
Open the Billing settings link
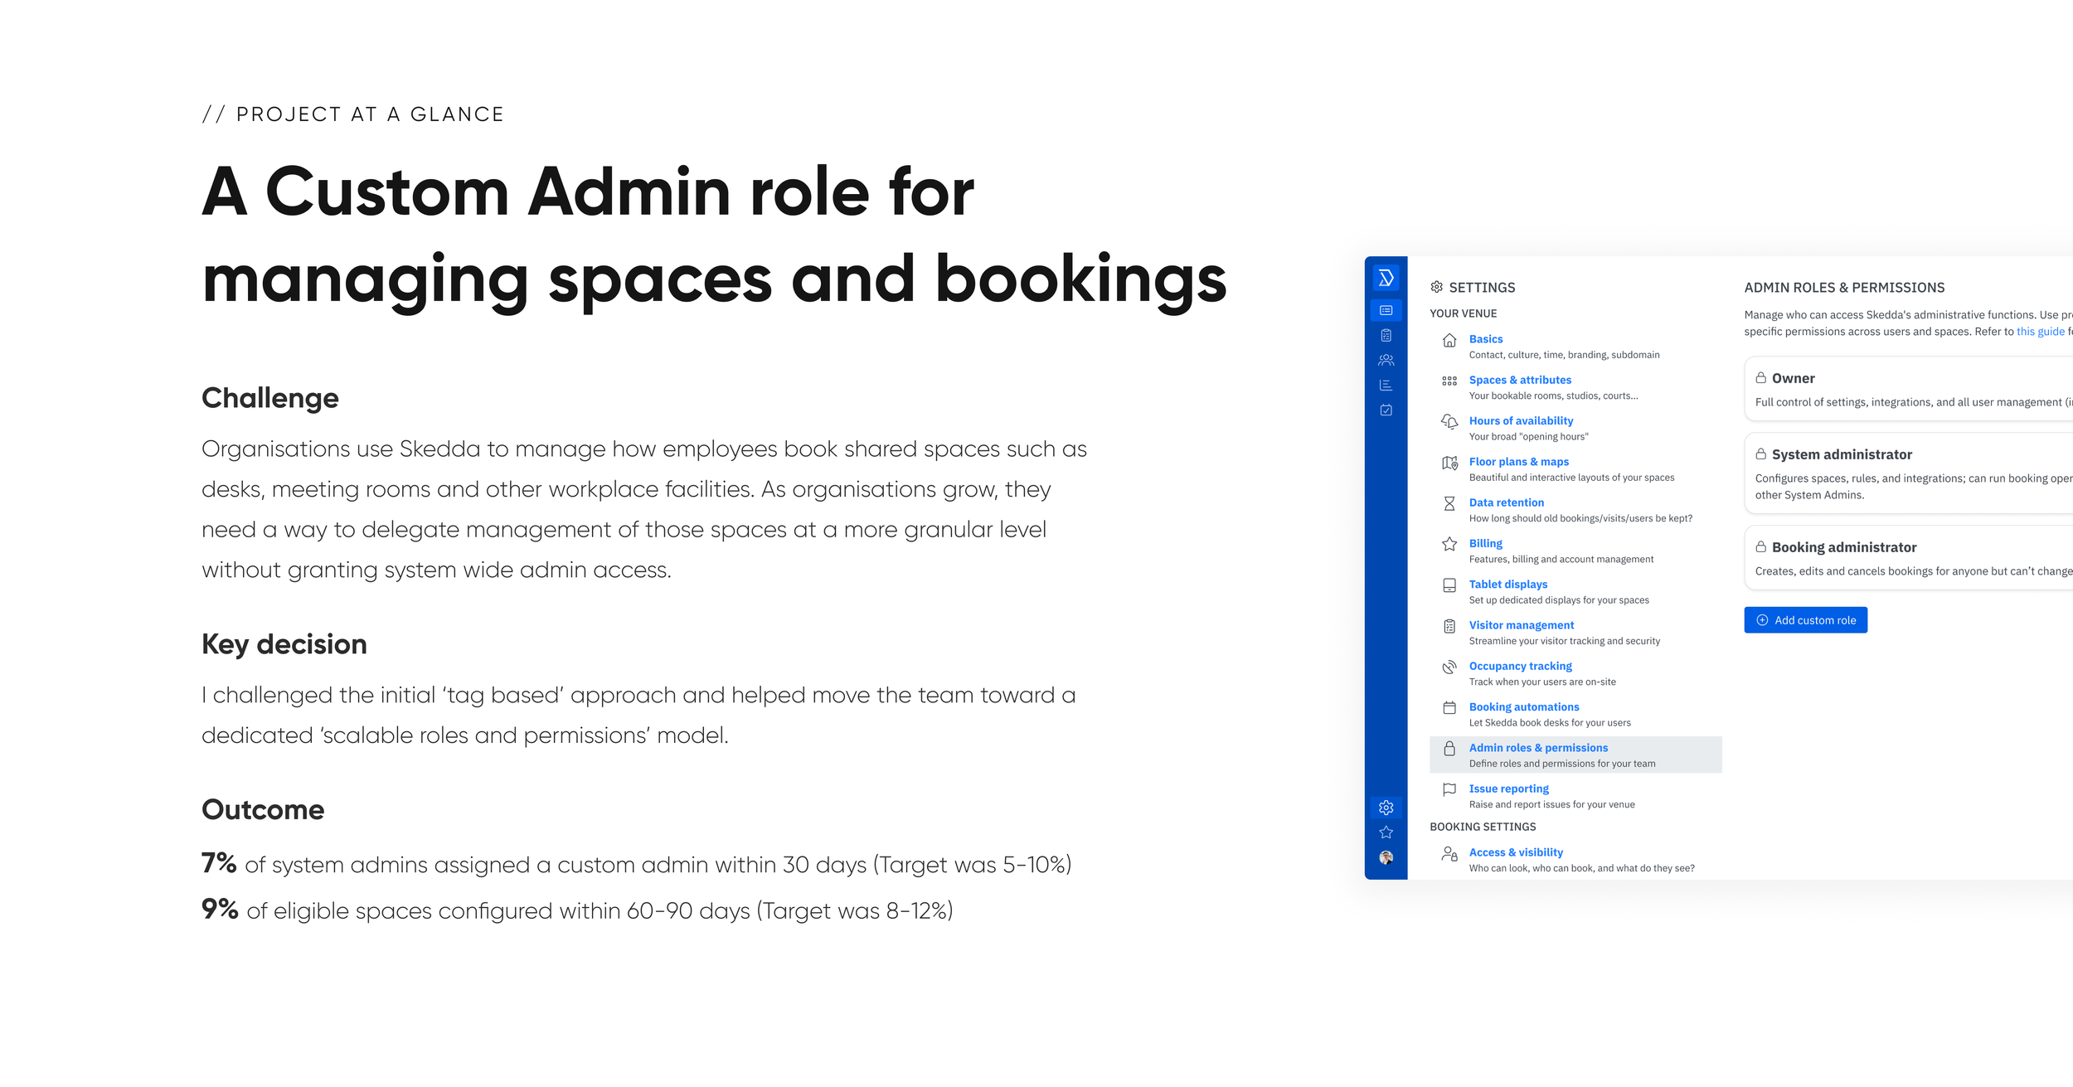click(x=1485, y=543)
